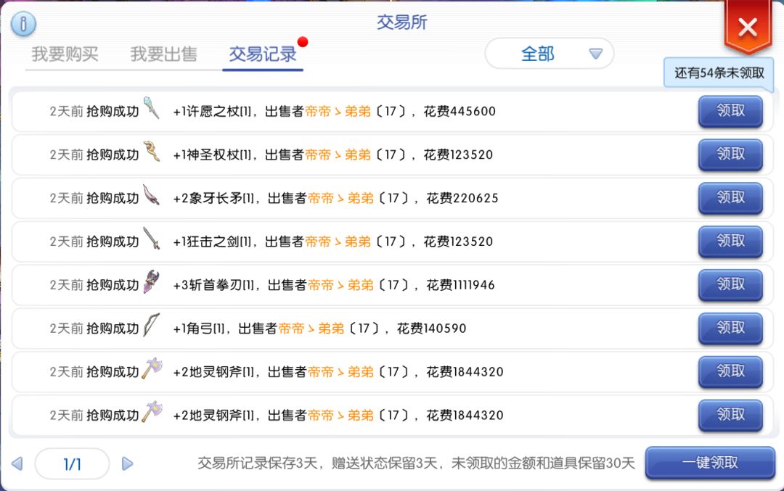Switch to 我要购买 tab
The width and height of the screenshot is (784, 491).
tap(65, 54)
